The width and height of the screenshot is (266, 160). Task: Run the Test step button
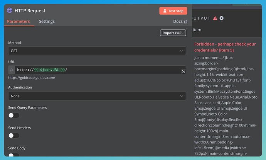click(173, 11)
